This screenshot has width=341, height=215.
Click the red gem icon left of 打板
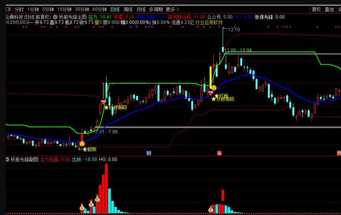211,93
